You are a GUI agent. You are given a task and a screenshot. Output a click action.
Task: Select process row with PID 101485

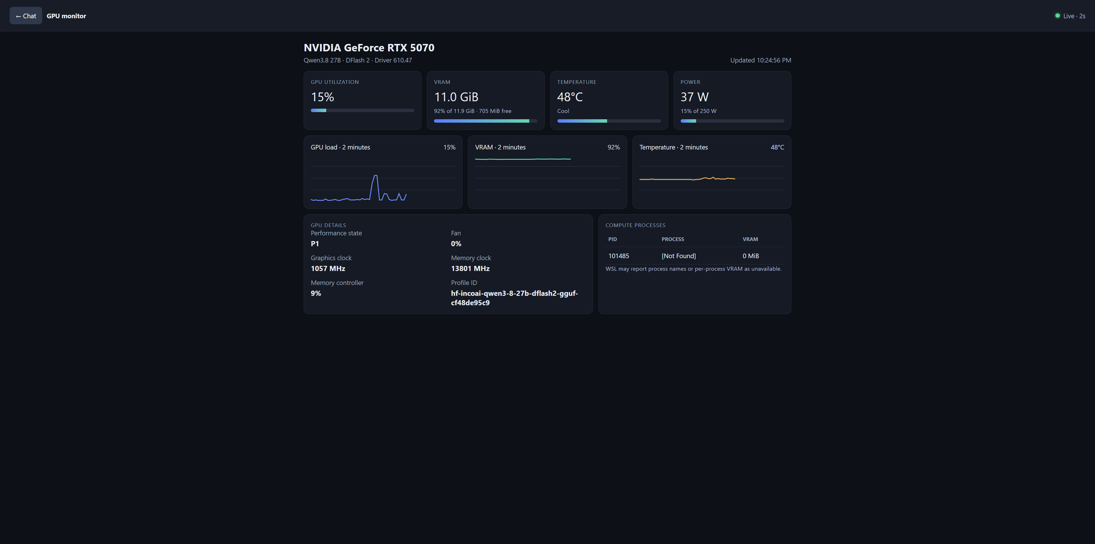(x=695, y=256)
